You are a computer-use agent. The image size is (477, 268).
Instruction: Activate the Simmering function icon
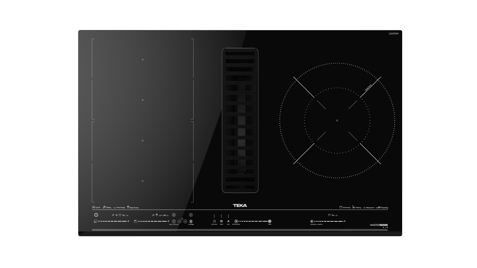point(341,207)
